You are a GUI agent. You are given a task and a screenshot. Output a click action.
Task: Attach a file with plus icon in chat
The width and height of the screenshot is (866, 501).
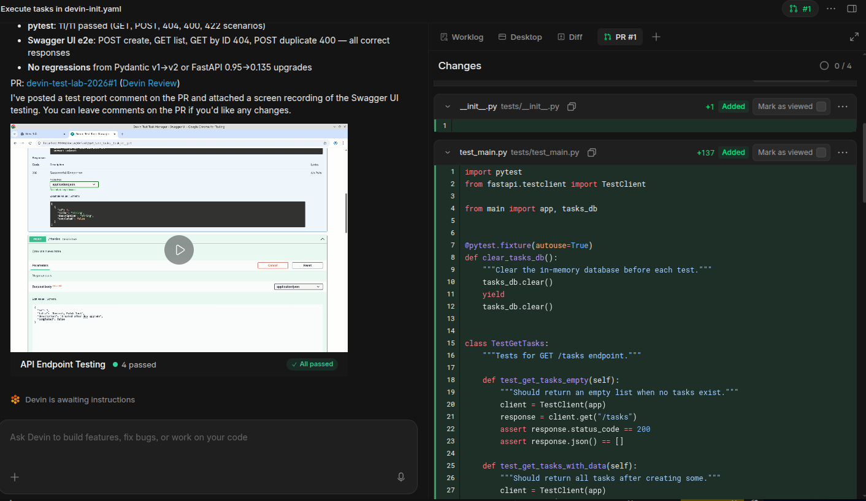click(x=15, y=477)
